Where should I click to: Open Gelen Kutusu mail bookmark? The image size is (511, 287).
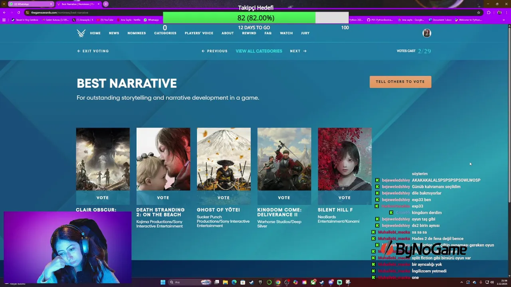click(x=55, y=20)
